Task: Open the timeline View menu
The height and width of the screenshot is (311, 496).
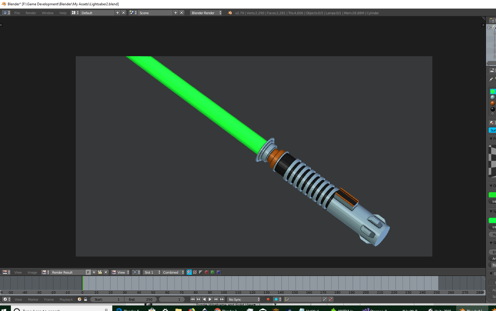Action: 18,300
